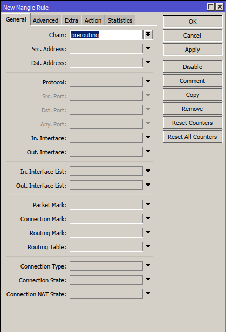Expand the Protocol option arrow
The width and height of the screenshot is (226, 332).
click(x=148, y=81)
